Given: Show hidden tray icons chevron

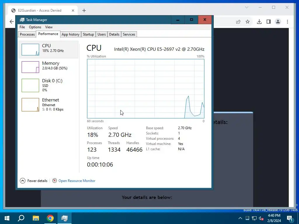Looking at the screenshot, I should tap(240, 218).
